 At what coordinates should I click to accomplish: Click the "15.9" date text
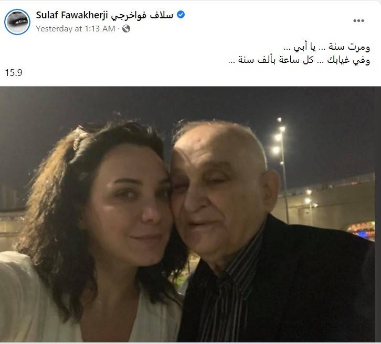click(14, 72)
